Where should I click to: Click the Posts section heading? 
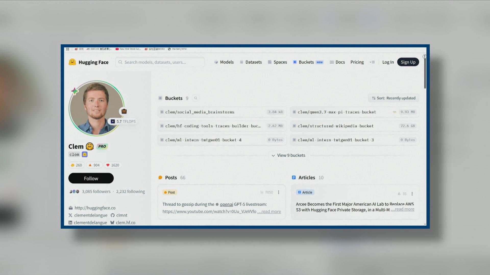point(171,177)
